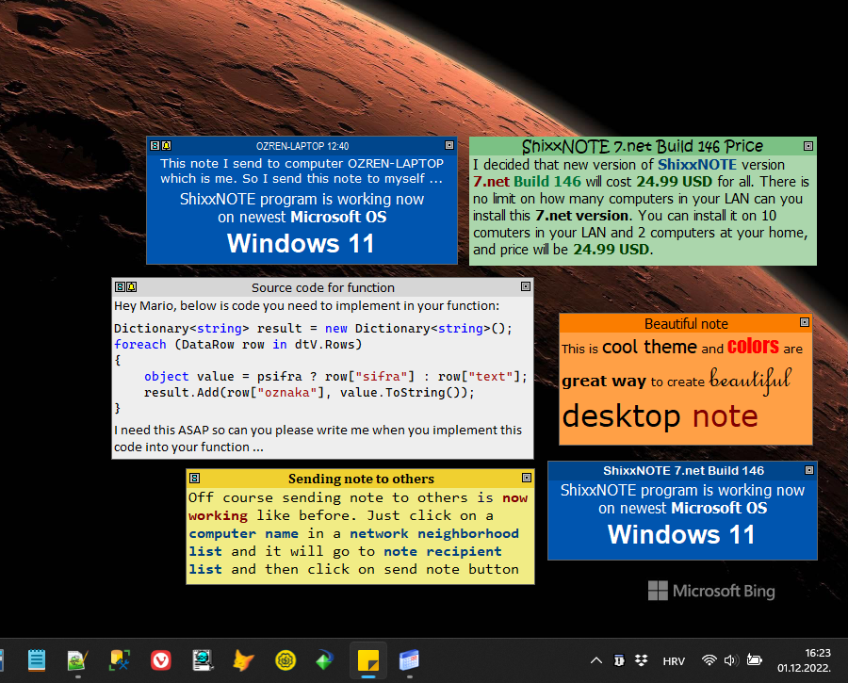Viewport: 848px width, 683px height.
Task: Click "working like before. Just click on a" line
Action: (341, 516)
